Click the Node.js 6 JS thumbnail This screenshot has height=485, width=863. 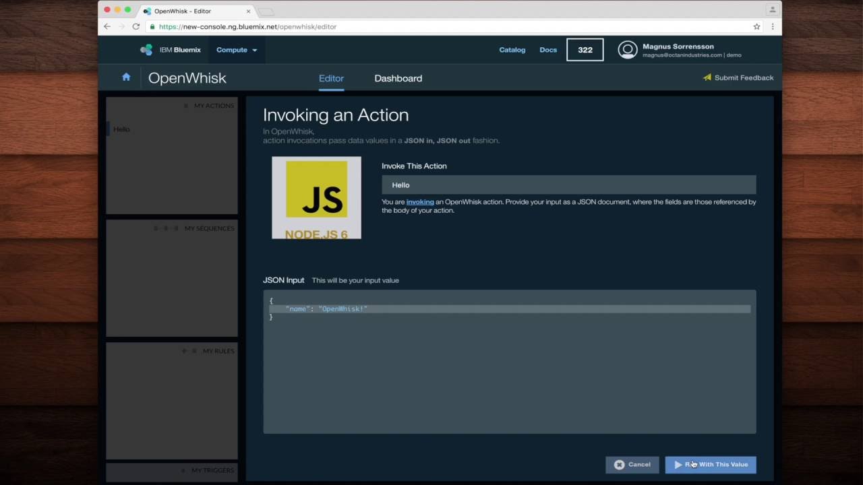316,197
